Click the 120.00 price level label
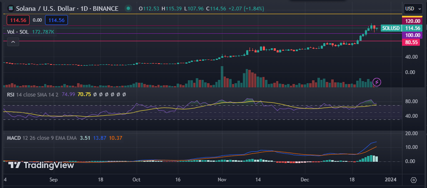The width and height of the screenshot is (427, 188). pos(412,21)
